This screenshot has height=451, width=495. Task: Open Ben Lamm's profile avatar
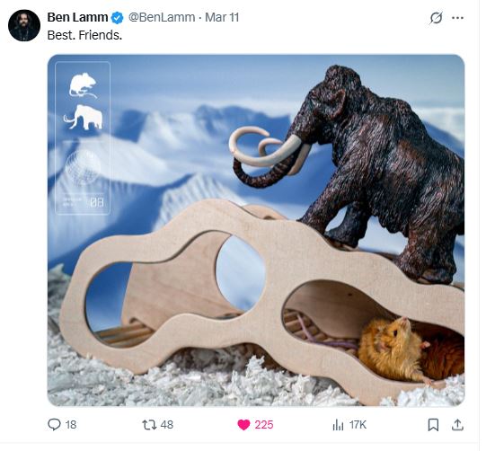click(x=24, y=25)
